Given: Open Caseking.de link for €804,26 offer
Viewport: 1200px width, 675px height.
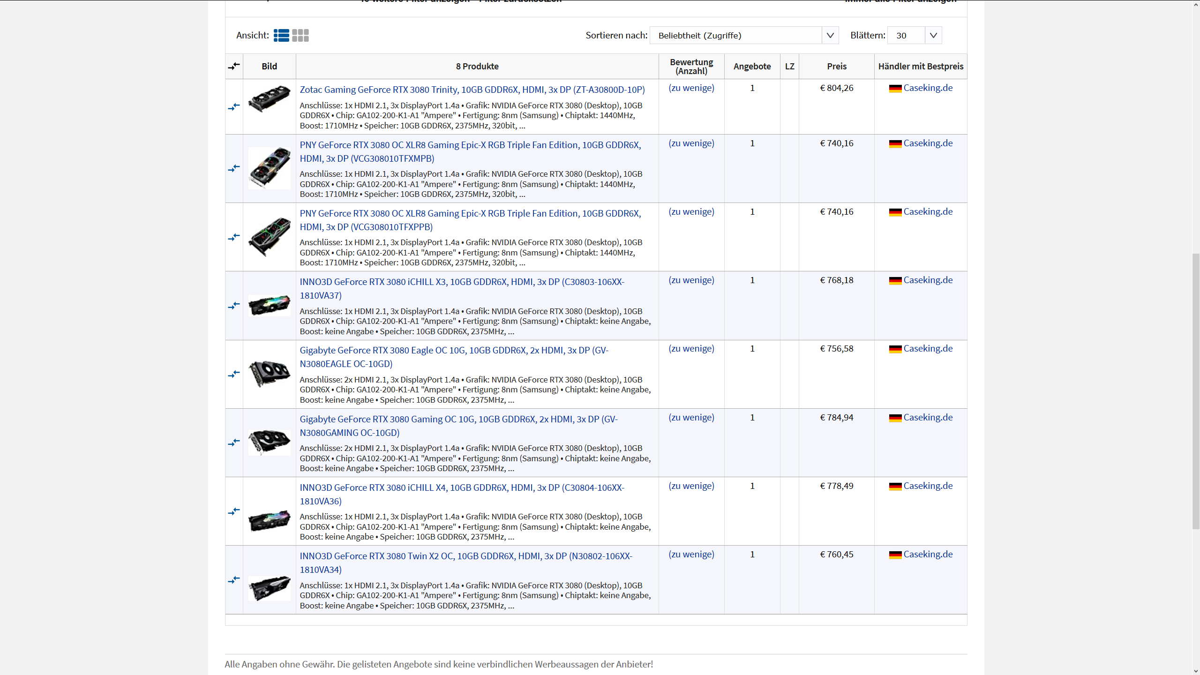Looking at the screenshot, I should tap(928, 88).
